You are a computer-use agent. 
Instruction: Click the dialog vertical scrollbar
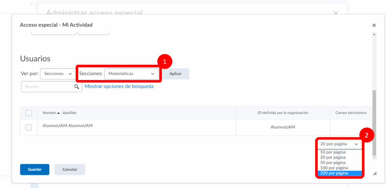coord(374,124)
